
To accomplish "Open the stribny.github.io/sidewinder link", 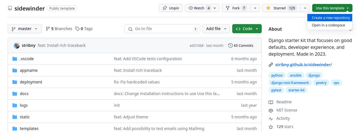I will 303,65.
